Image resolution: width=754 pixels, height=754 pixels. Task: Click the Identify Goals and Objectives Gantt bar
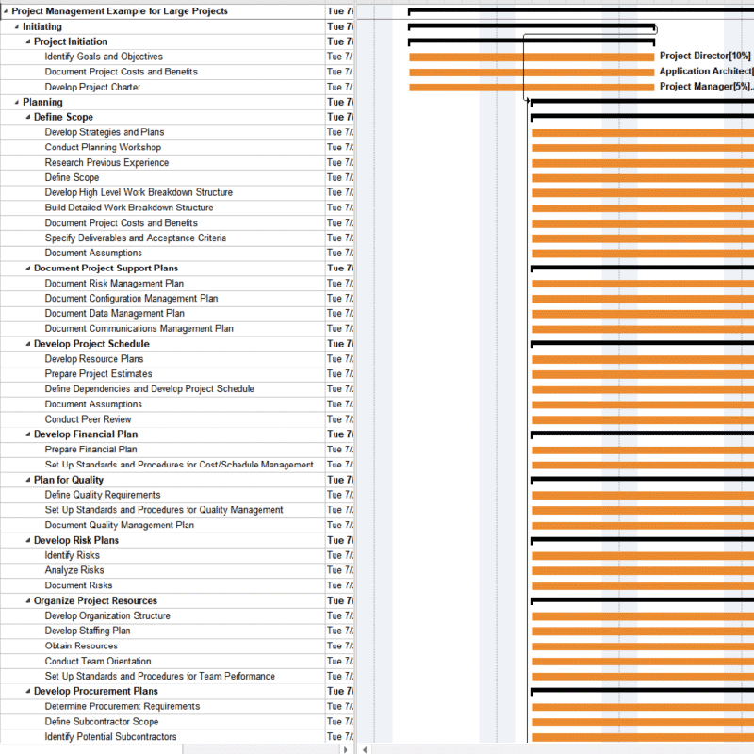(532, 57)
